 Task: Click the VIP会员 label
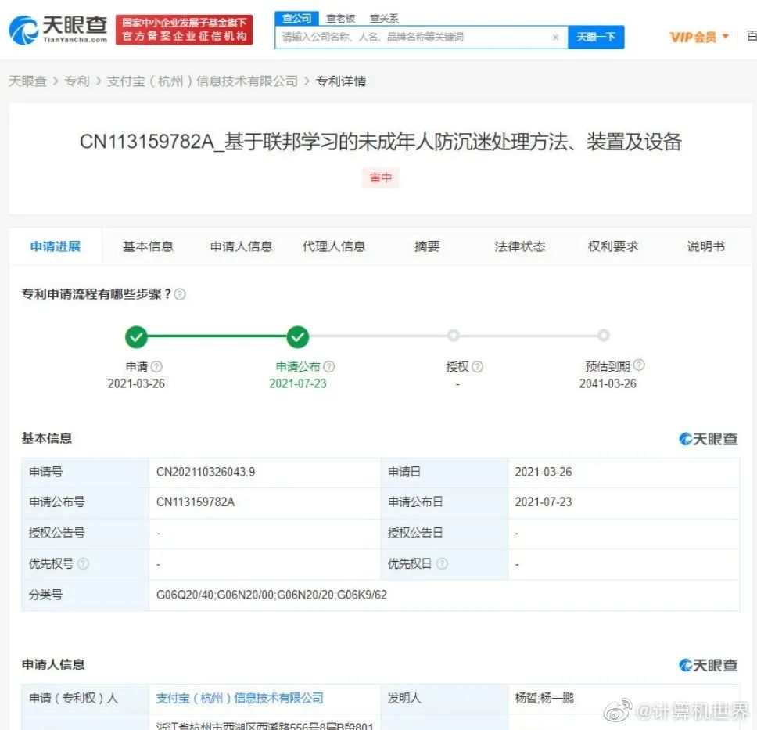point(693,37)
